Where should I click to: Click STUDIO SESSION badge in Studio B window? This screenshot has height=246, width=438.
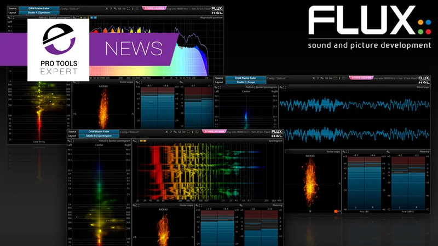pos(214,131)
